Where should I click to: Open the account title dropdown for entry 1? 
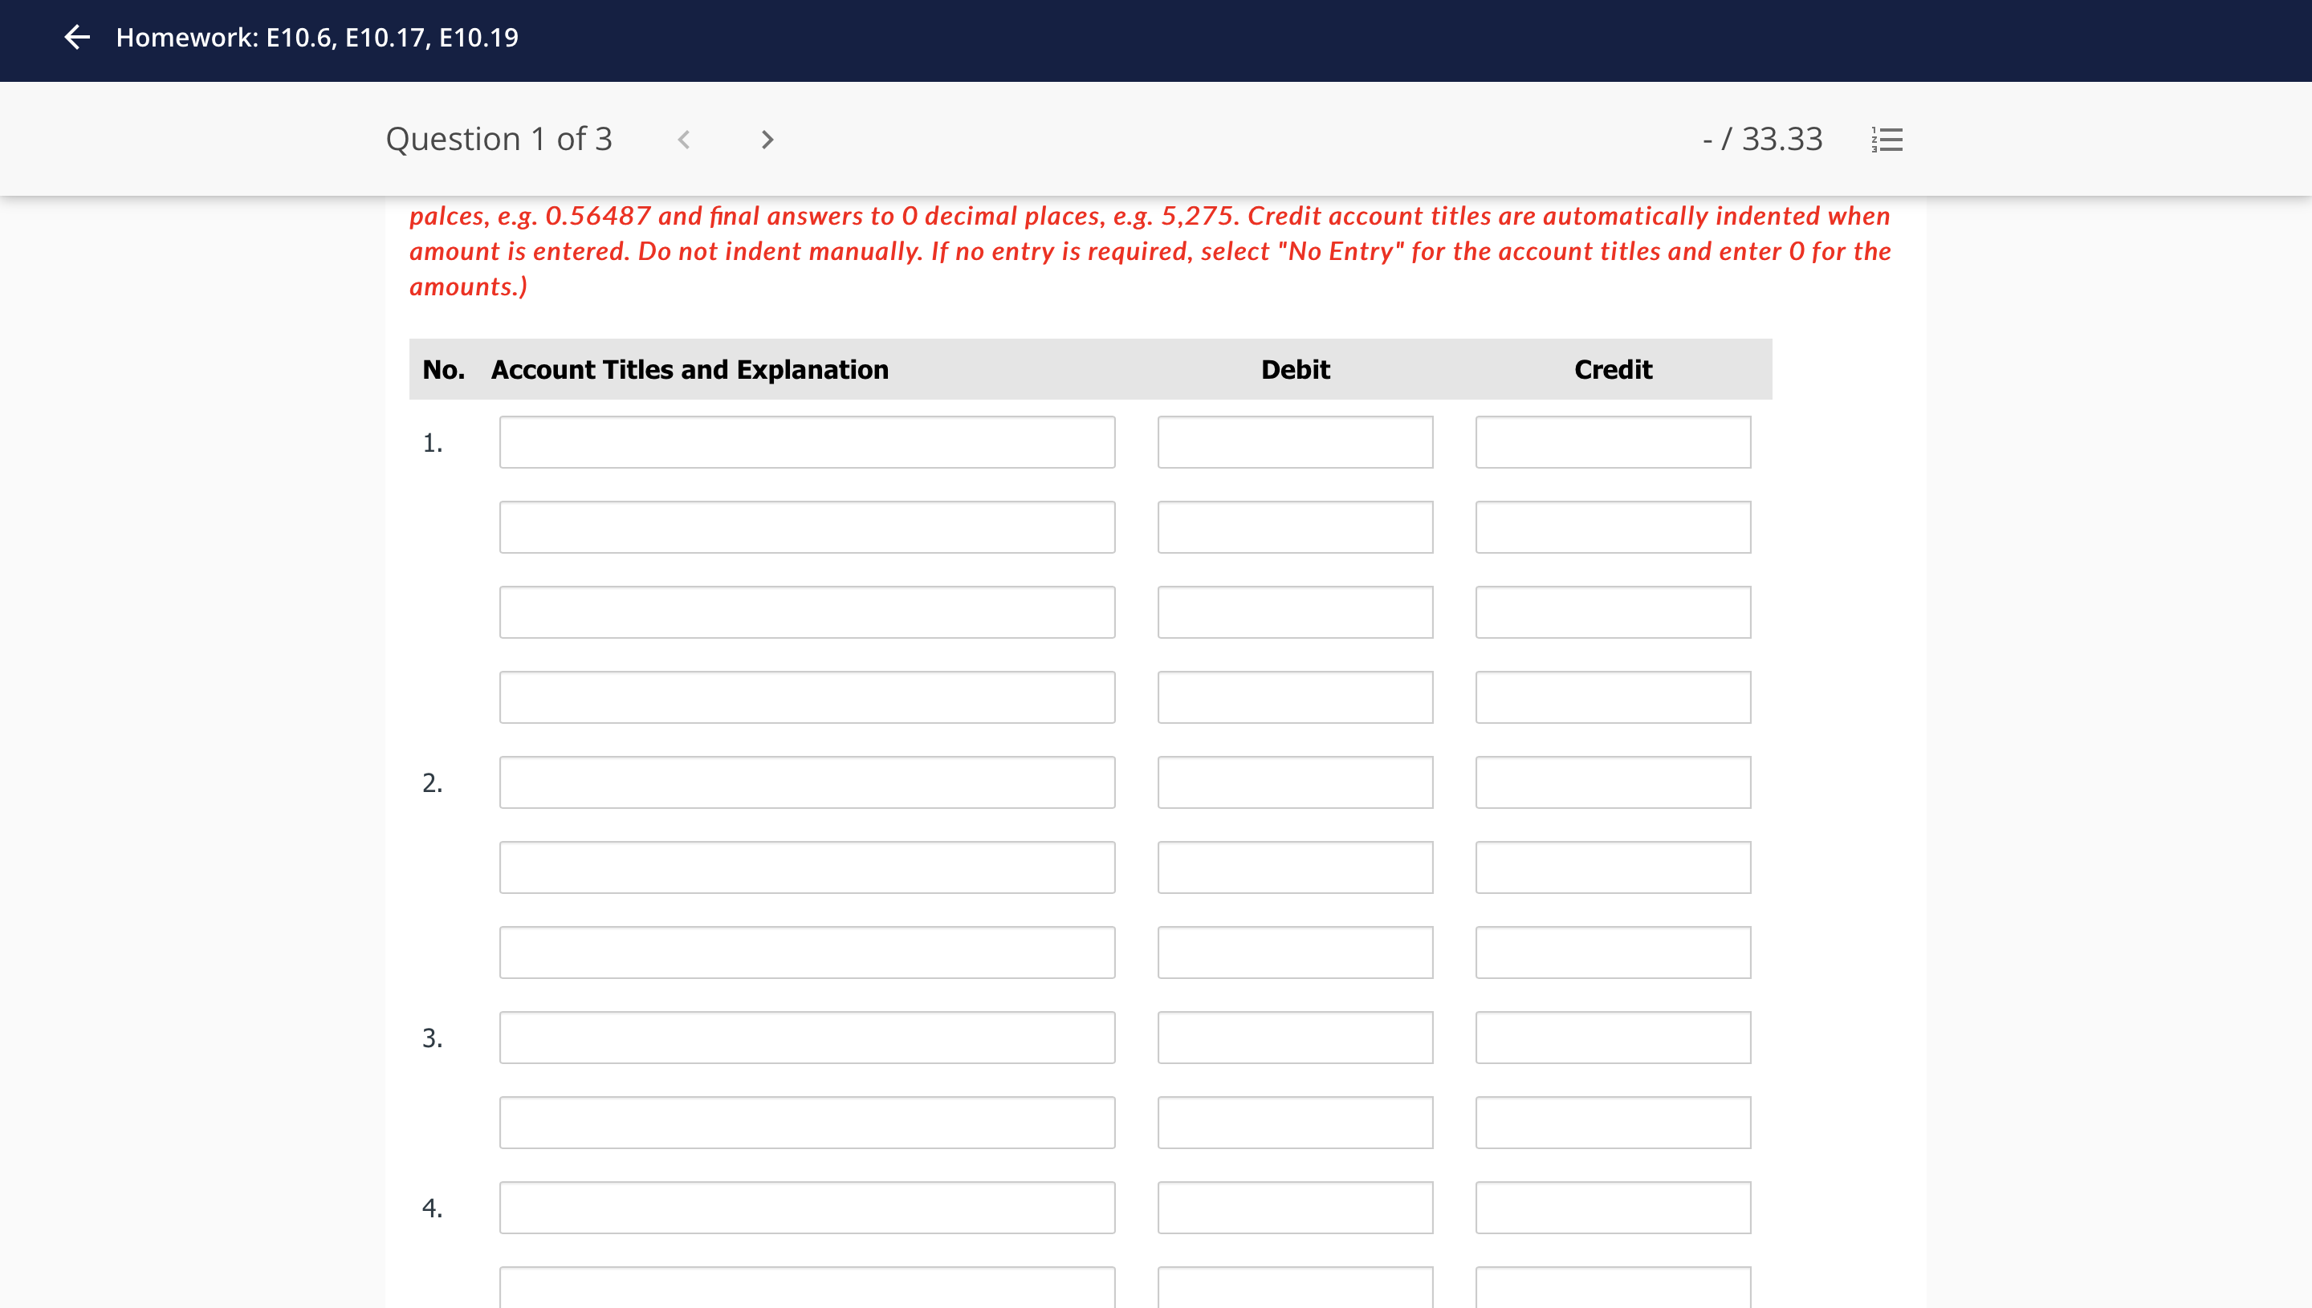point(806,441)
